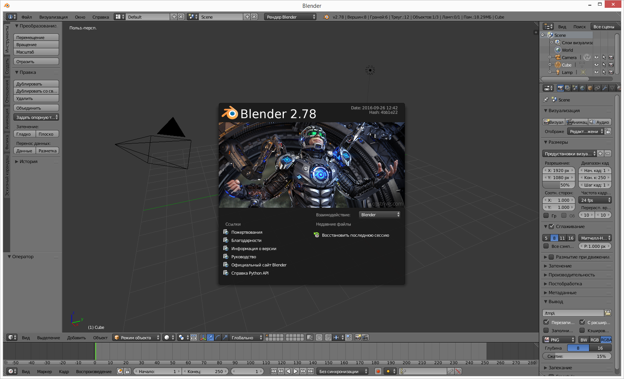The width and height of the screenshot is (624, 379).
Task: Click the Дублировать button
Action: pyautogui.click(x=36, y=84)
